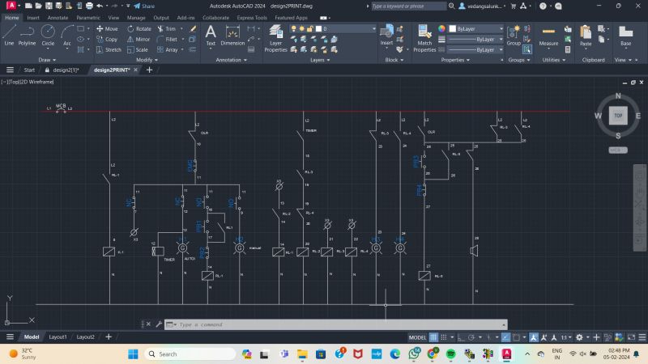
Task: Expand the Annotation panel
Action: (x=232, y=60)
